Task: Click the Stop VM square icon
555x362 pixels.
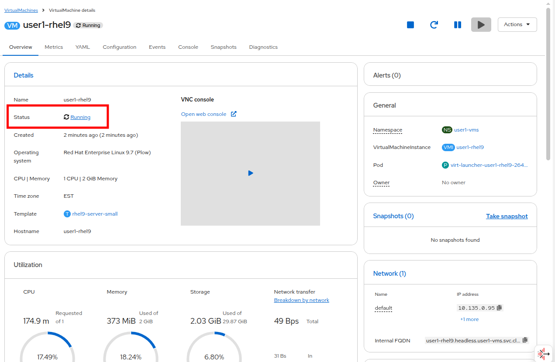Action: click(410, 25)
